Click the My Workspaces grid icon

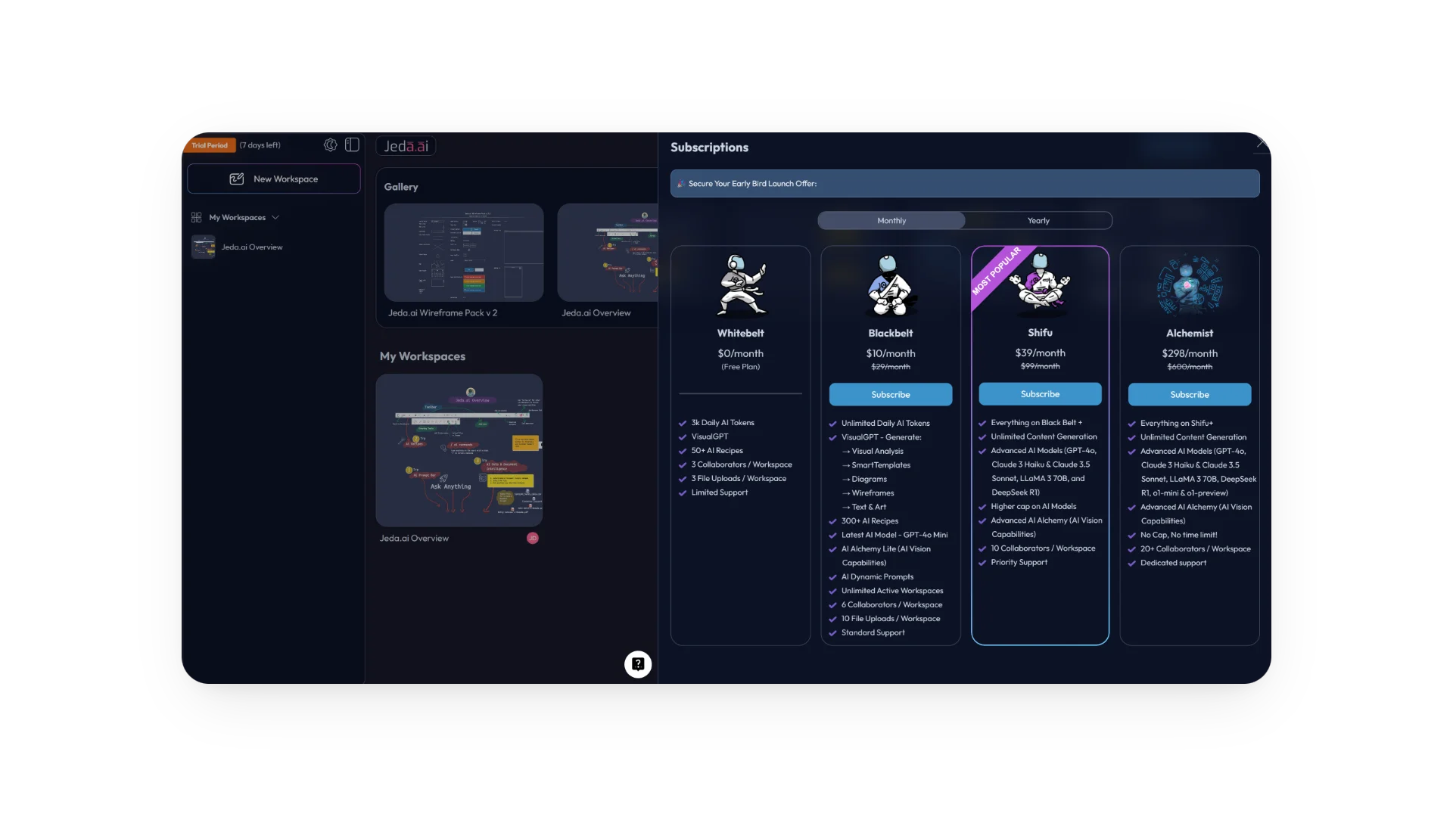click(x=195, y=217)
